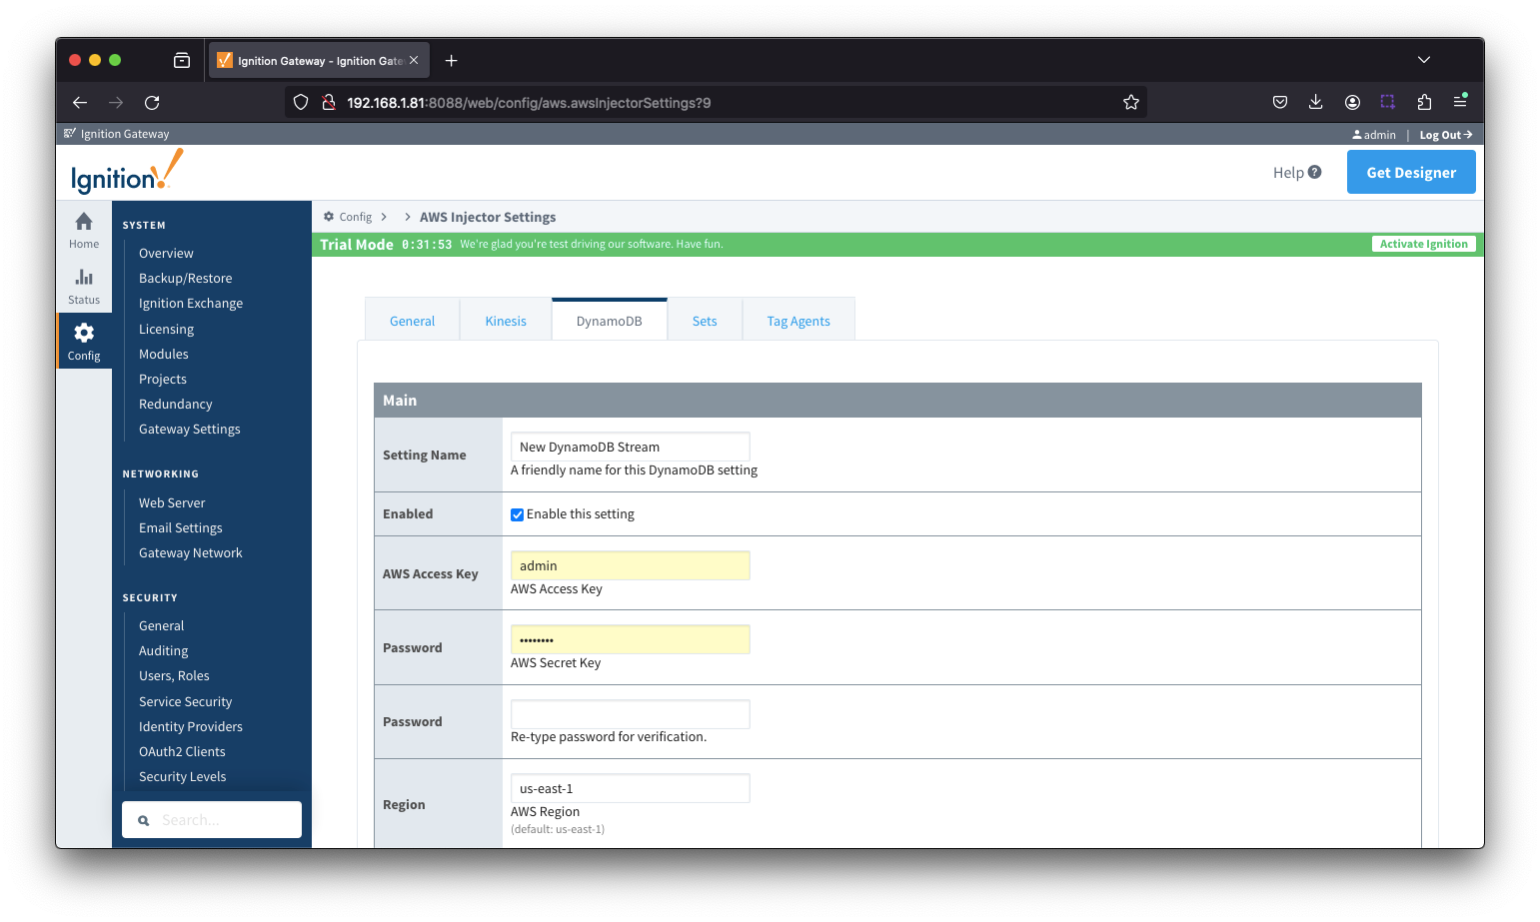Click the Help question mark icon

[x=1314, y=172]
